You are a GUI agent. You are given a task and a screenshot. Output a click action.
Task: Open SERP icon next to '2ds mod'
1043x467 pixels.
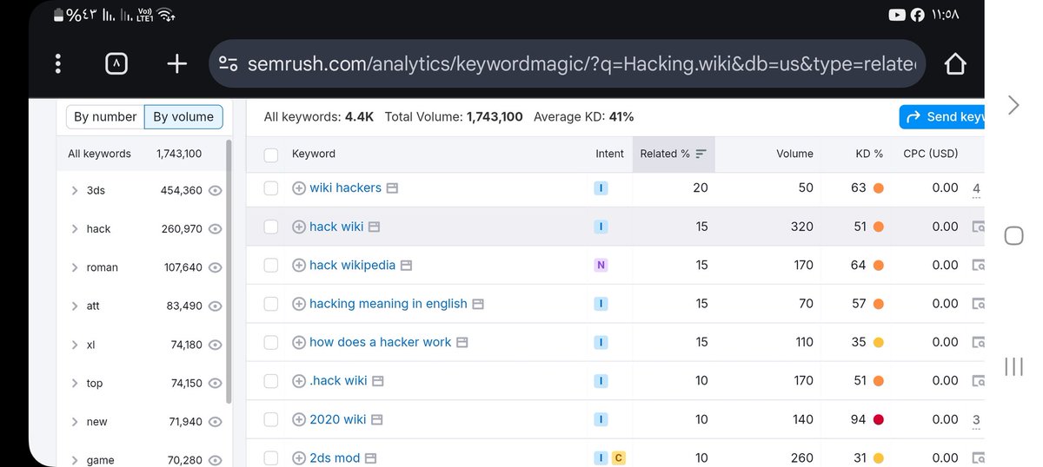[x=370, y=457]
